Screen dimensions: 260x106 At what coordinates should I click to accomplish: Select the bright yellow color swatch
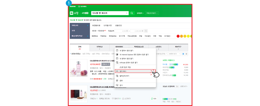(x=188, y=36)
